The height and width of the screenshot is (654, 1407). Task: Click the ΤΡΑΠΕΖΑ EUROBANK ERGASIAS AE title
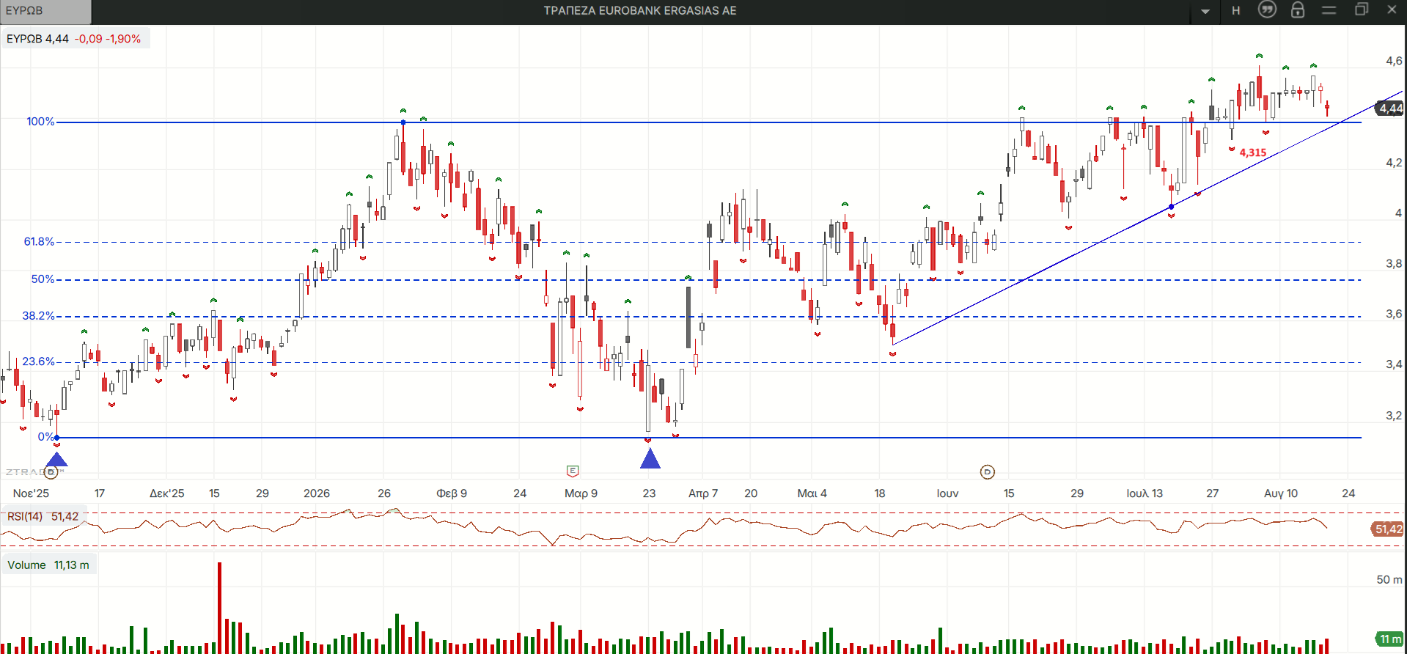pyautogui.click(x=640, y=11)
